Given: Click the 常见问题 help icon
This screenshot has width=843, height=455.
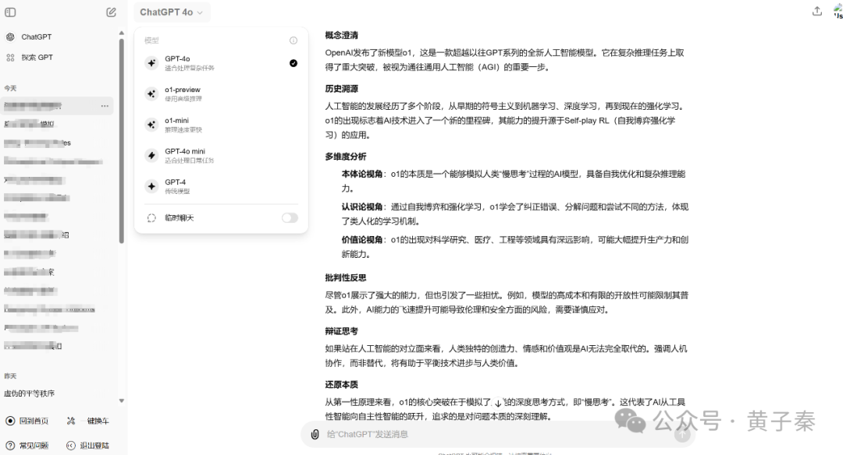Looking at the screenshot, I should pos(10,446).
